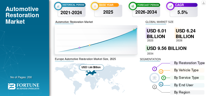
Task: Click the segmentation circle number 5
Action: 154,87
